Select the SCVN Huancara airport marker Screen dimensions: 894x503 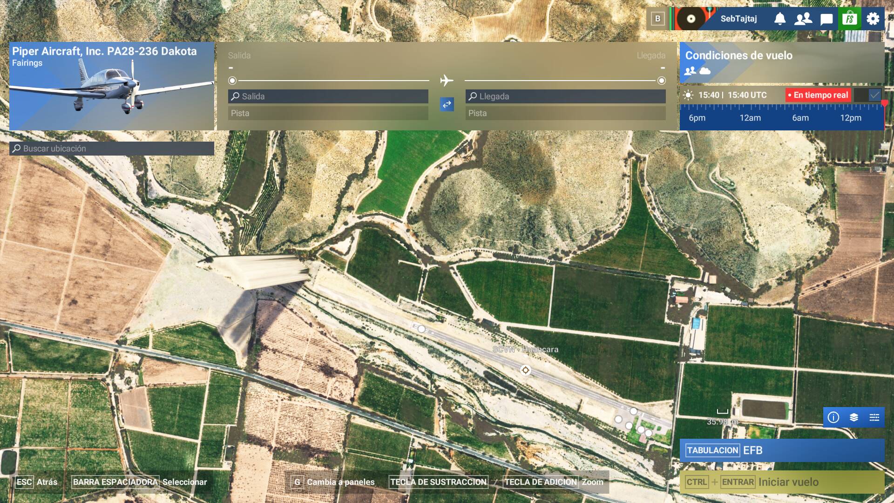526,370
